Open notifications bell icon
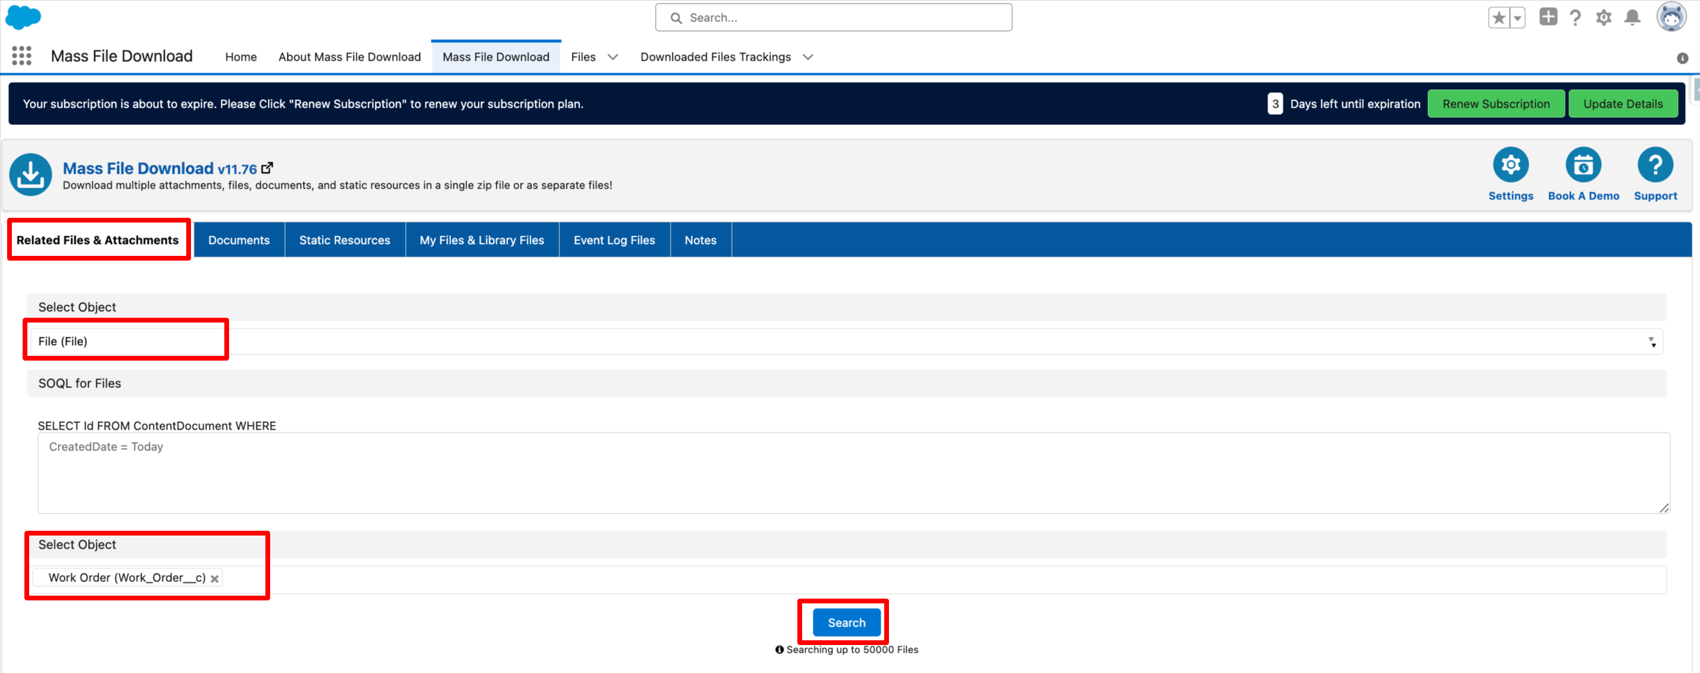1700x673 pixels. [1632, 18]
